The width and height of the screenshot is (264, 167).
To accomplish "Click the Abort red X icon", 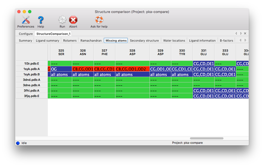I will coord(73,20).
